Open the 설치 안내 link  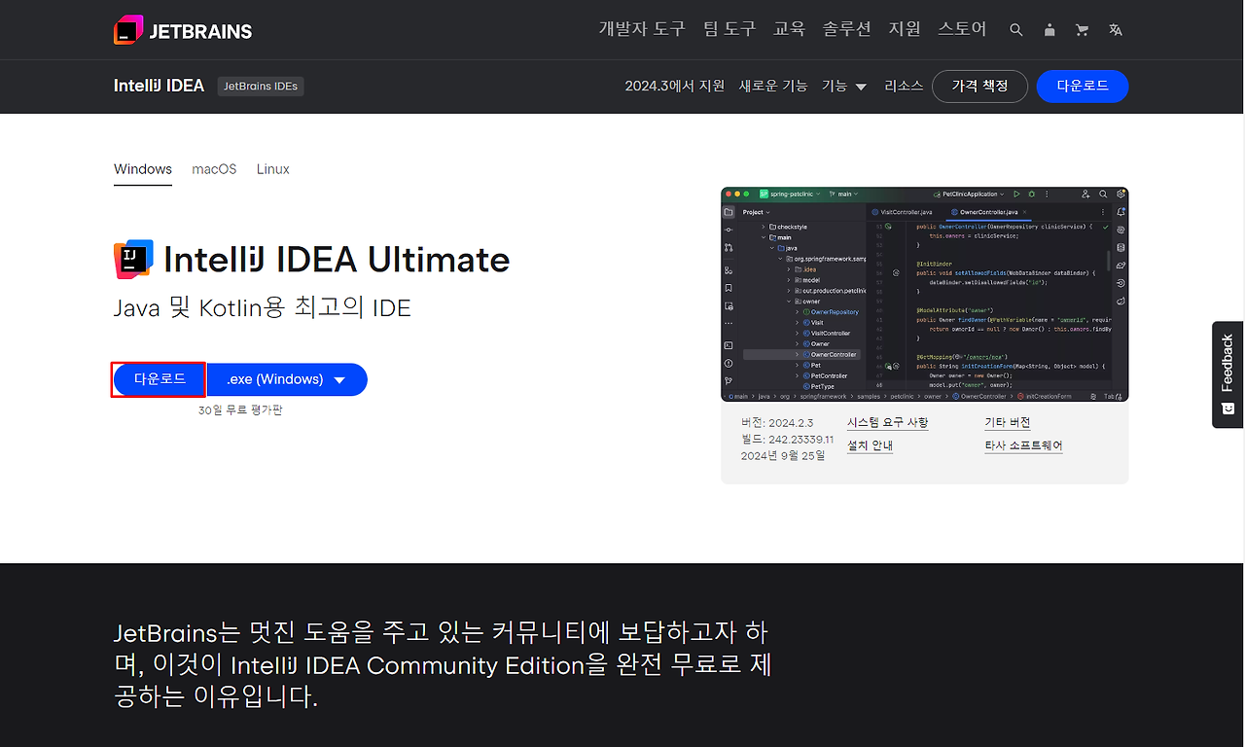(870, 445)
